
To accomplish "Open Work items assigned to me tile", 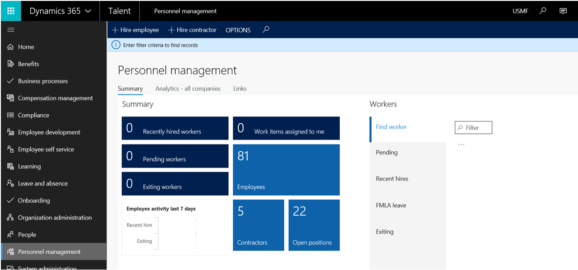I will (287, 128).
